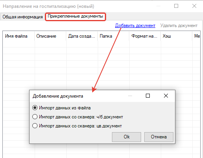Click the 'Удалить документ' link
Screen dimensions: 203x158
pos(179,25)
